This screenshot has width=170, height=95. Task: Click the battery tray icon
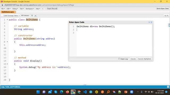pos(152,92)
